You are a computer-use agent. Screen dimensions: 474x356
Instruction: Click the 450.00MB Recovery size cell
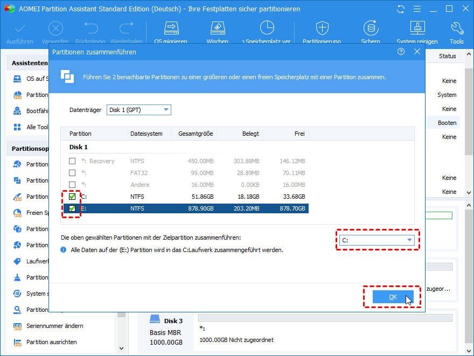click(201, 161)
